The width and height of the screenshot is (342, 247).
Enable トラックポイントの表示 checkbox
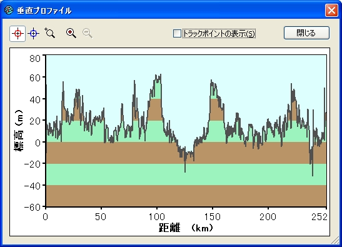click(x=177, y=34)
